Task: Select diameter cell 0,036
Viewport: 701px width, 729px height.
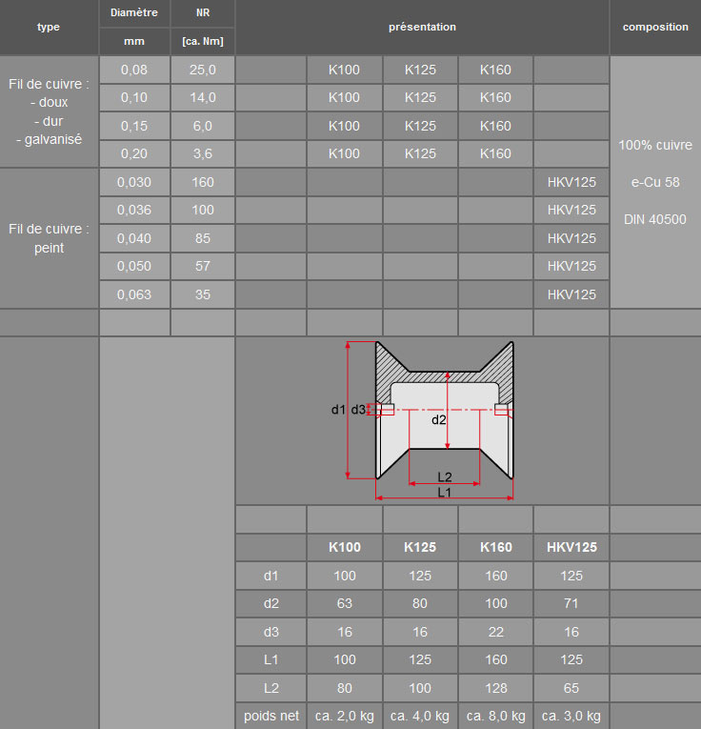Action: tap(134, 211)
